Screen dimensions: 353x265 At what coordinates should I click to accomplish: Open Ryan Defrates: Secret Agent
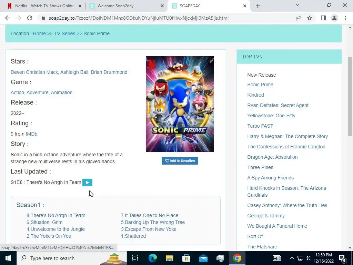278,105
